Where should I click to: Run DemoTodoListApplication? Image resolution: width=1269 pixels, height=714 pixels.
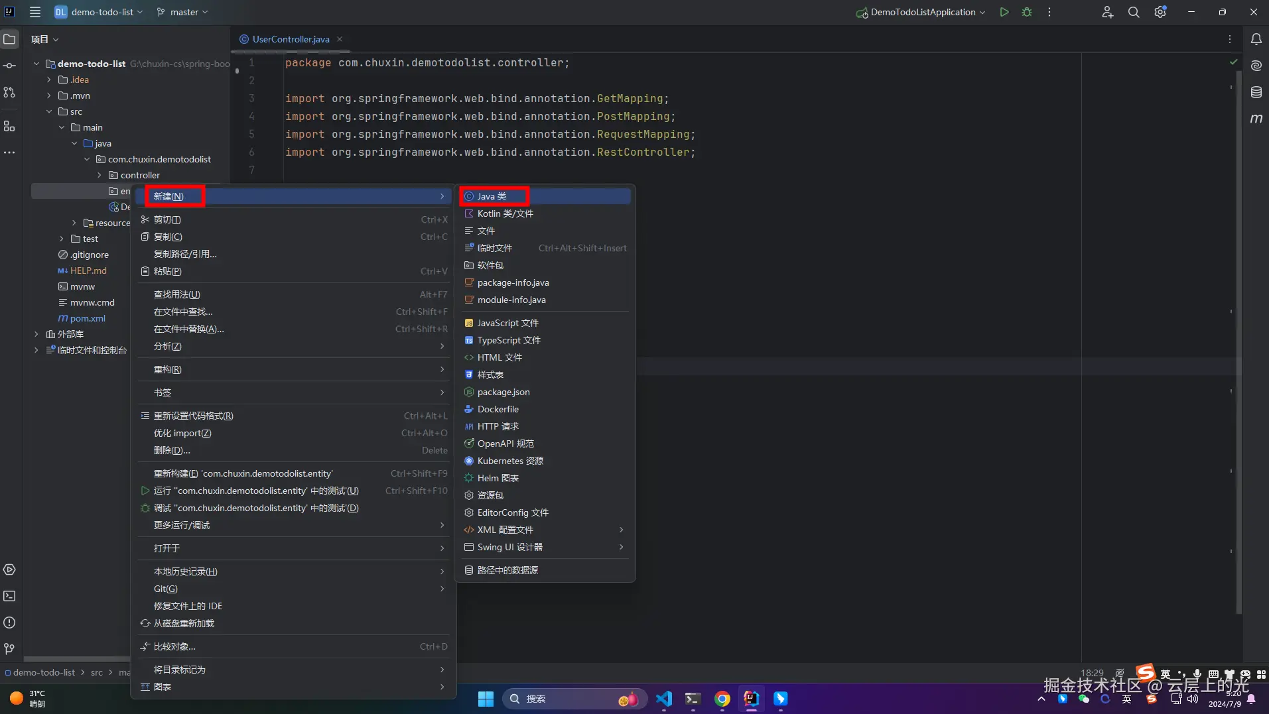1004,12
